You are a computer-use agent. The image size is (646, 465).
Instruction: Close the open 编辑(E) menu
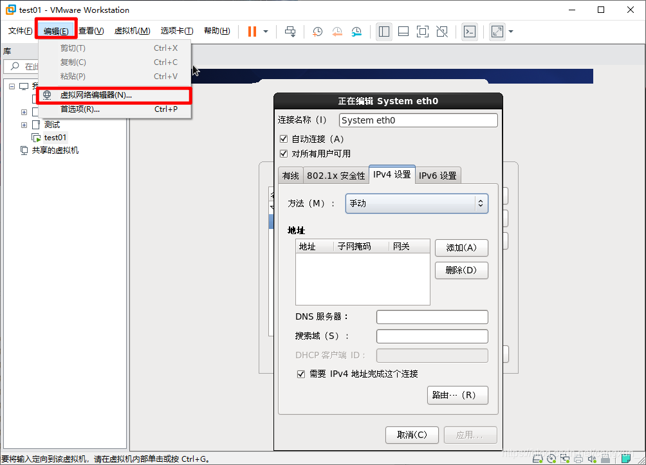[56, 32]
